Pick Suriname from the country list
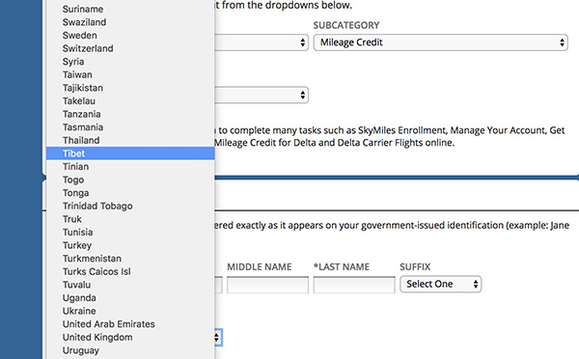The height and width of the screenshot is (359, 579). 130,9
